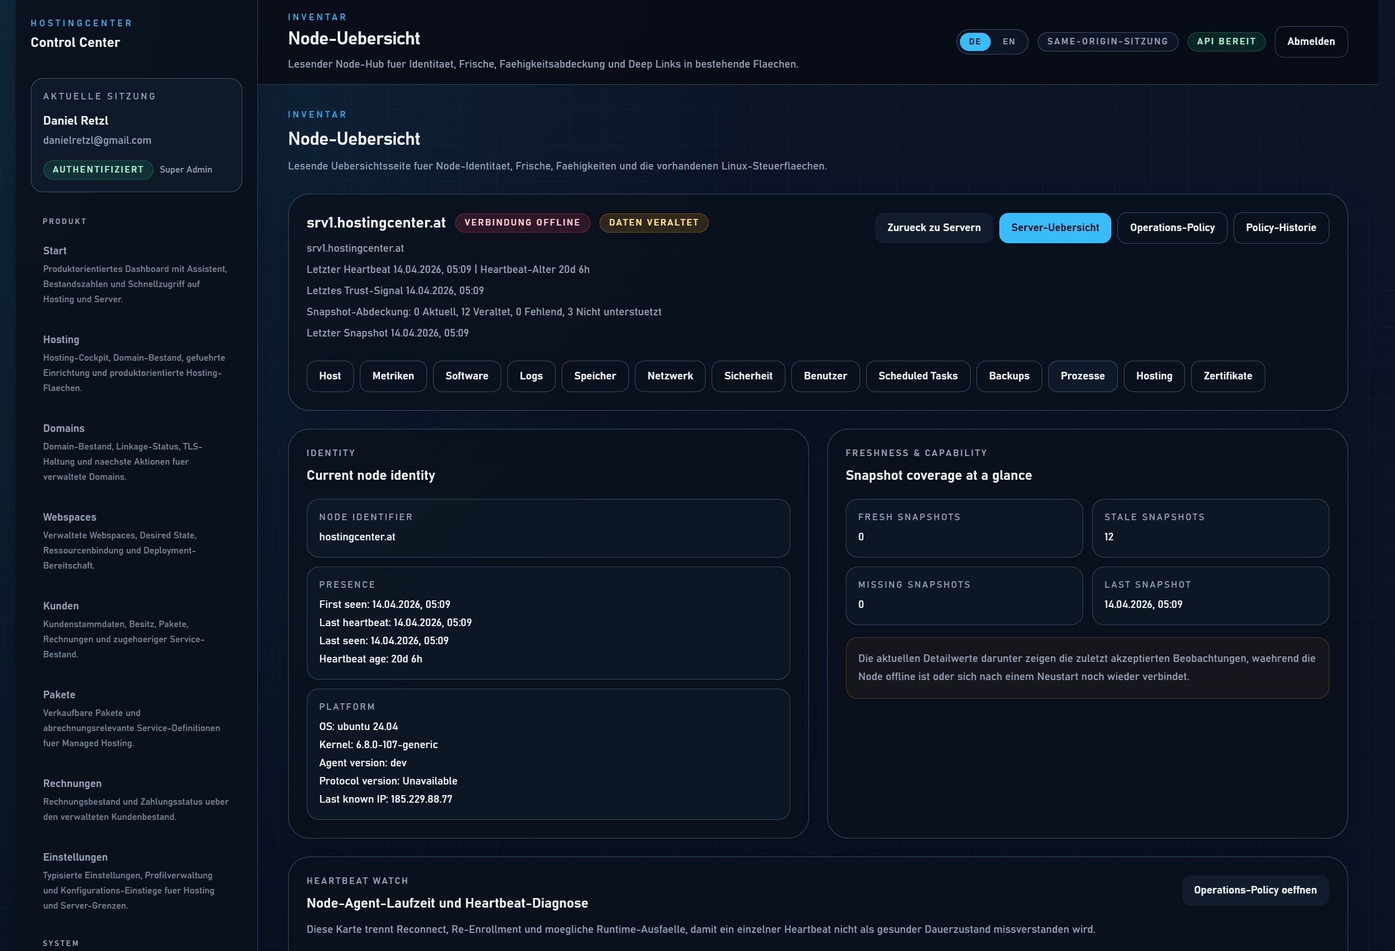
Task: Click the Fresh Snapshots card
Action: [964, 528]
